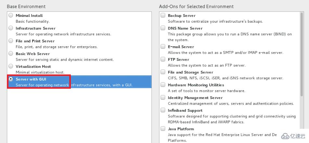Select Basic Web Server radio option
The height and width of the screenshot is (143, 309).
(11, 53)
